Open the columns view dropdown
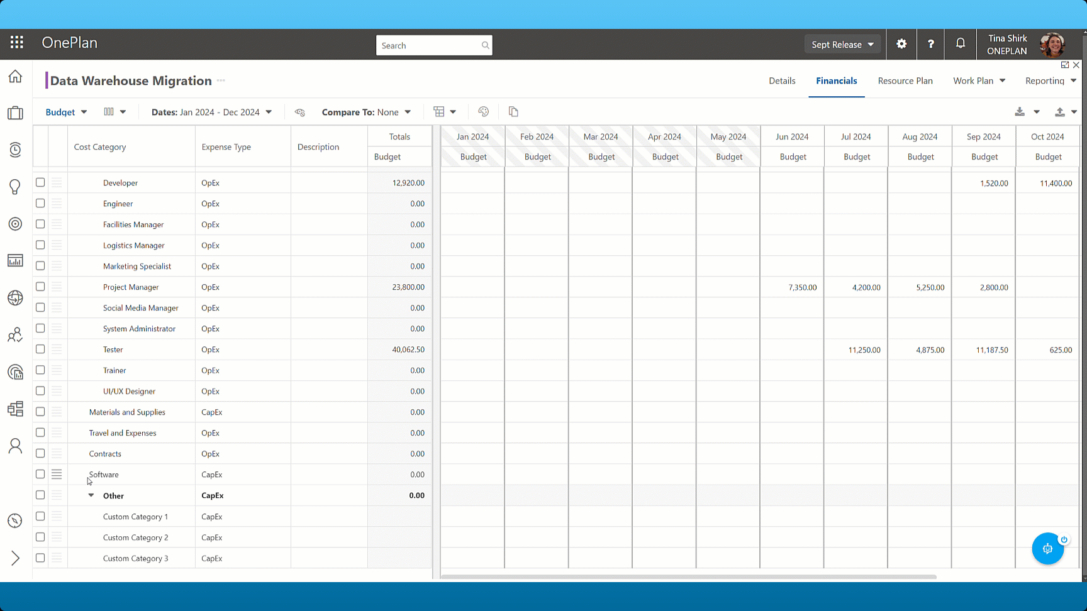This screenshot has height=611, width=1087. [x=114, y=112]
